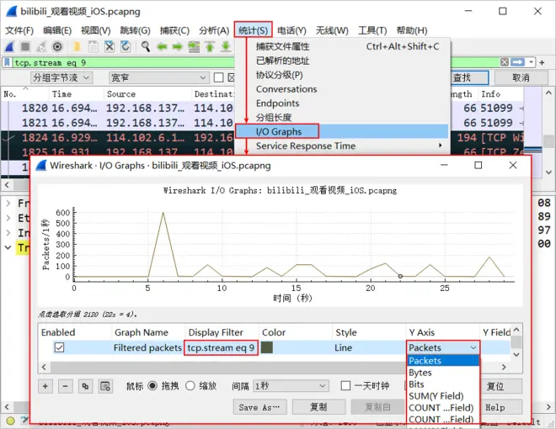Collapse the highlighted Tr tree row
556x429 pixels.
tap(8, 248)
